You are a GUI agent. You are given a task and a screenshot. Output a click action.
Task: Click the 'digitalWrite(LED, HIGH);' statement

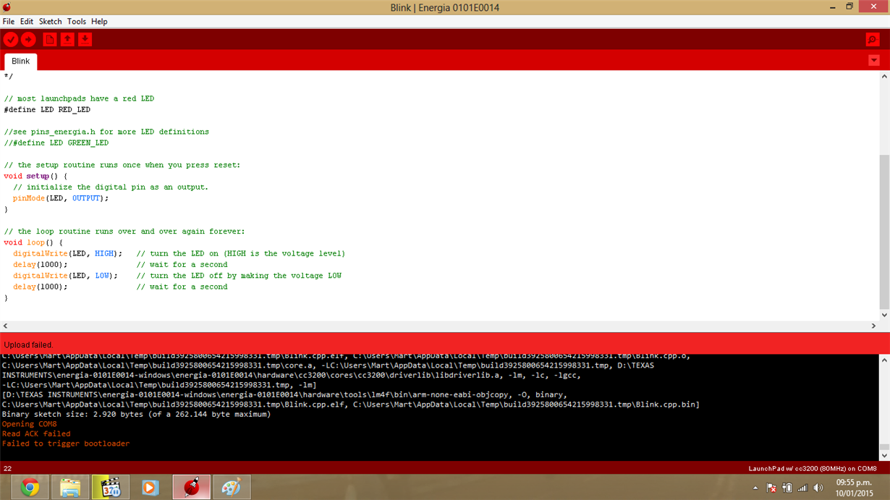[67, 254]
